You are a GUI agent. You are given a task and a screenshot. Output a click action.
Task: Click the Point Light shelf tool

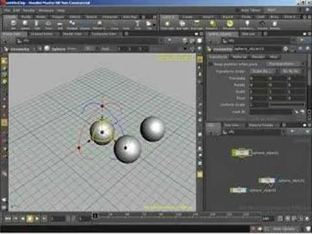point(167,25)
